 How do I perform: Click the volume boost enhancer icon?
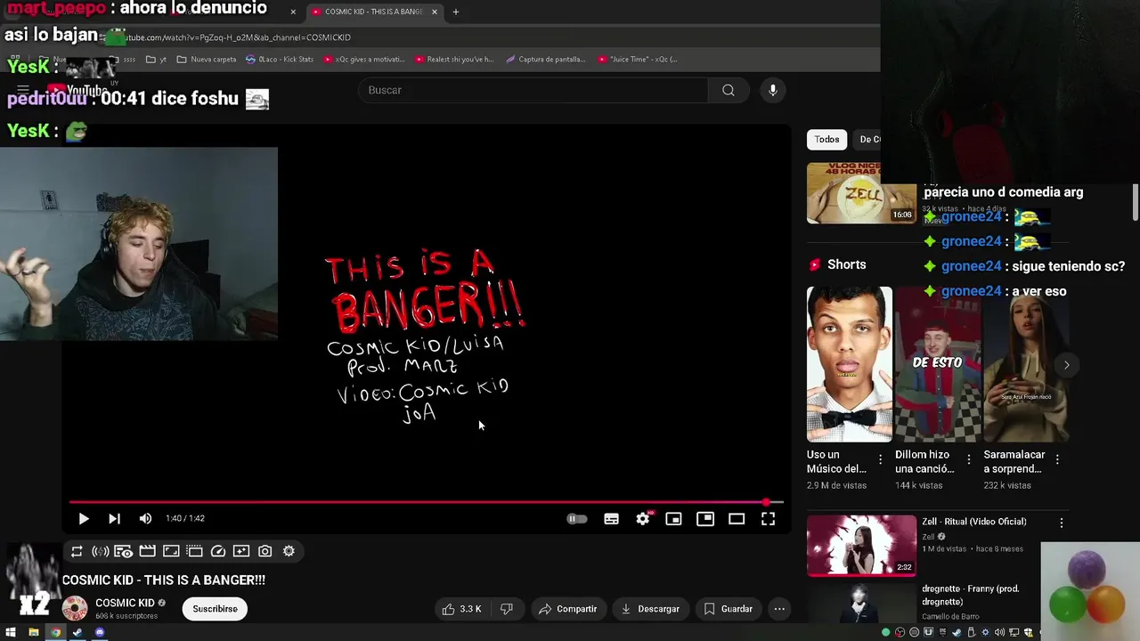coord(101,551)
